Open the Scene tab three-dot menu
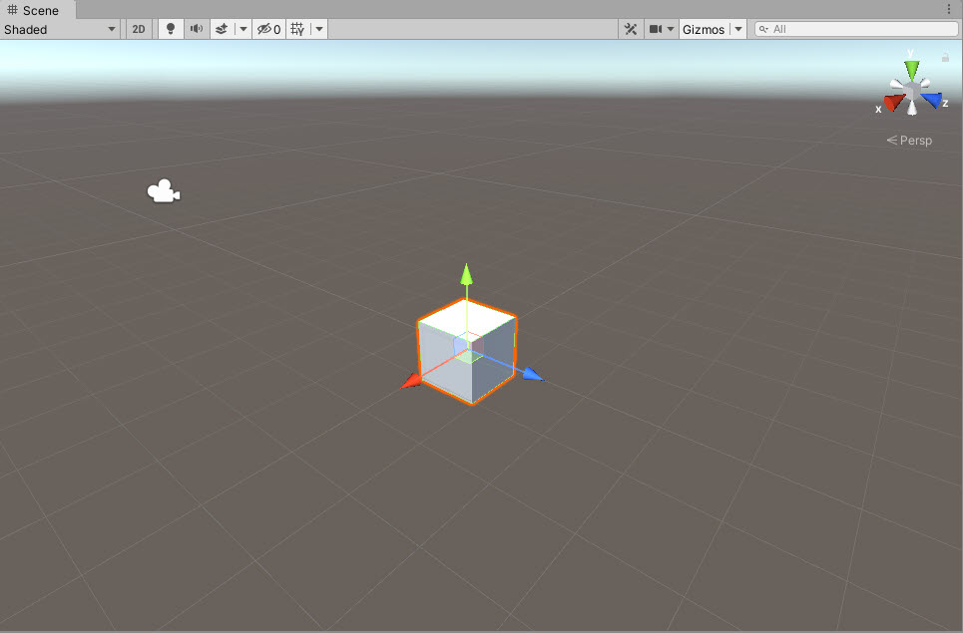This screenshot has width=963, height=633. click(x=949, y=9)
